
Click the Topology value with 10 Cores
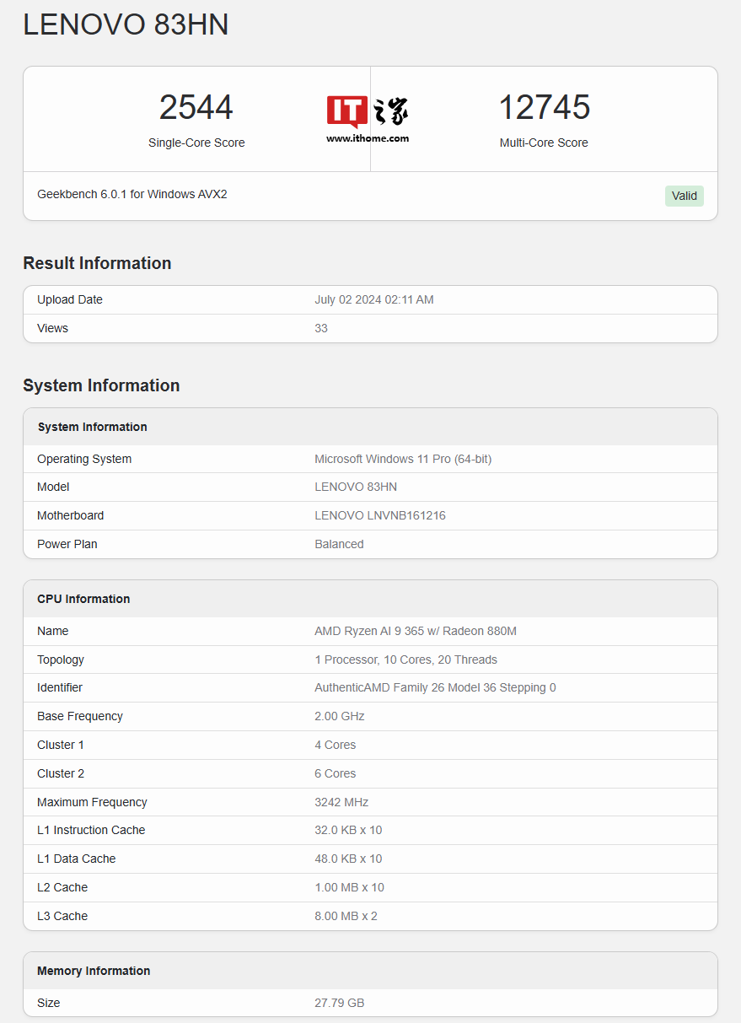pos(405,660)
